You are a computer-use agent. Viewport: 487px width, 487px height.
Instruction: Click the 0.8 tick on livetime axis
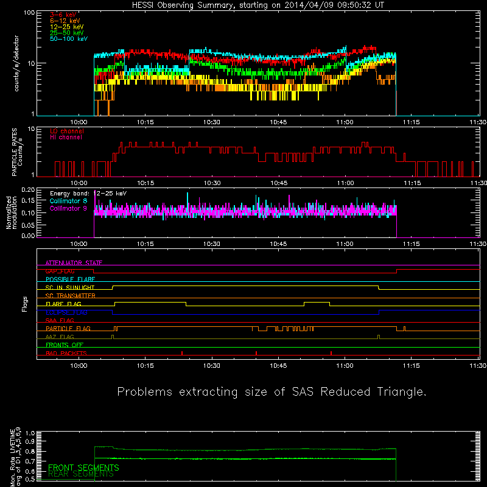[x=30, y=451]
